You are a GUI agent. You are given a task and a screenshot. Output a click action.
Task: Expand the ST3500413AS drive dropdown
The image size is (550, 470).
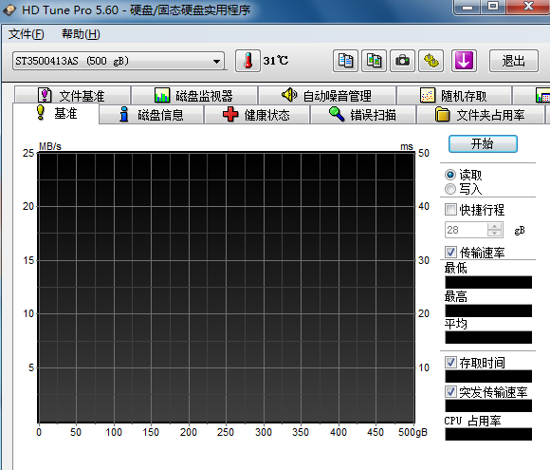point(217,62)
